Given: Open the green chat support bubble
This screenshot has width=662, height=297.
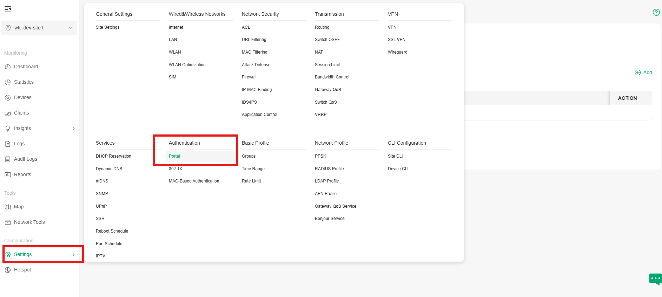Looking at the screenshot, I should (655, 279).
